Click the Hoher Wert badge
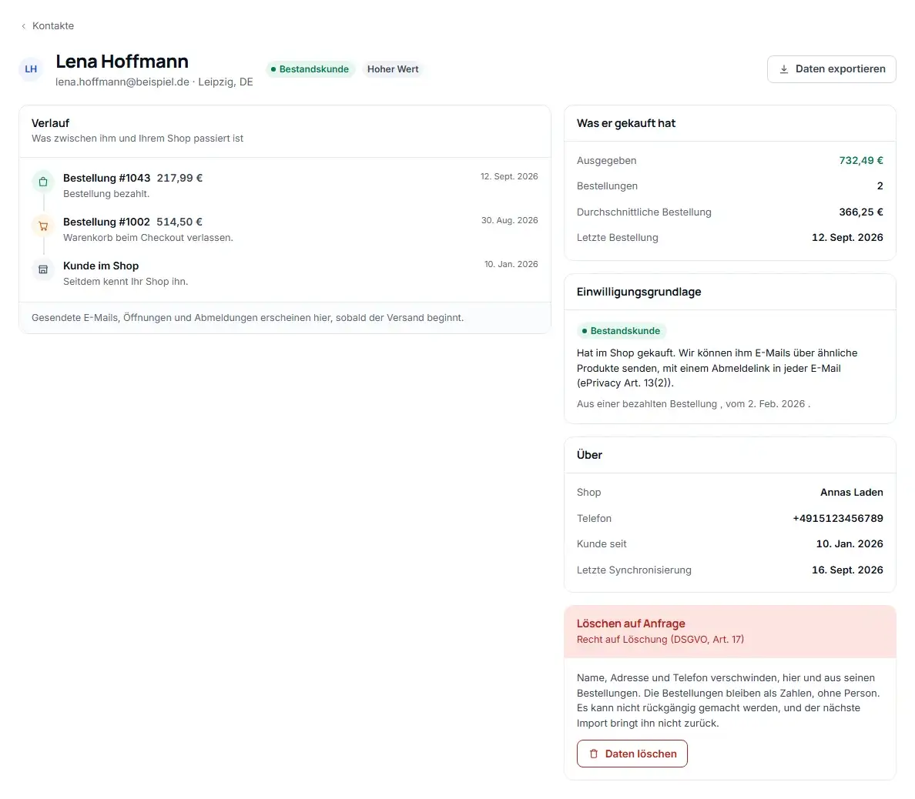Image resolution: width=915 pixels, height=799 pixels. (393, 69)
